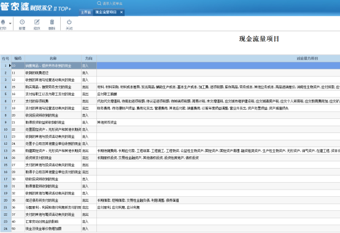Click code cell 50
Viewport: 340px width, 233px height.
[x=18, y=229]
